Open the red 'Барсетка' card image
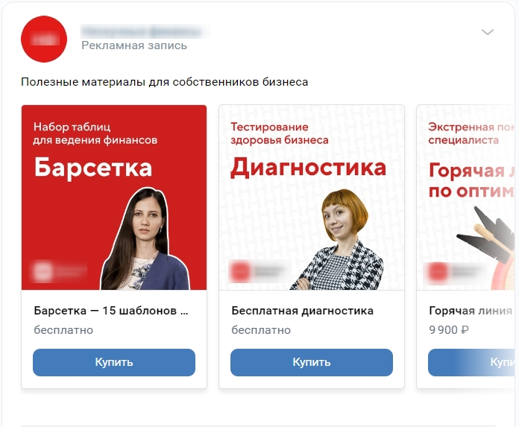The width and height of the screenshot is (519, 427). coord(114,197)
